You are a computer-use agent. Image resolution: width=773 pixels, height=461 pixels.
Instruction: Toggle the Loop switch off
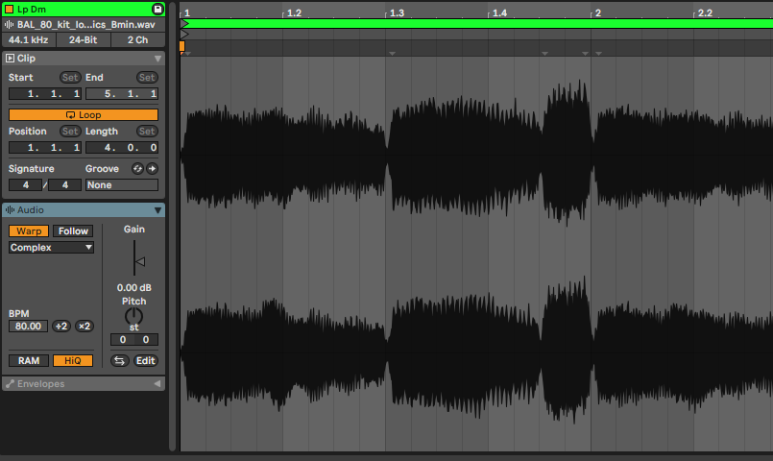point(84,115)
